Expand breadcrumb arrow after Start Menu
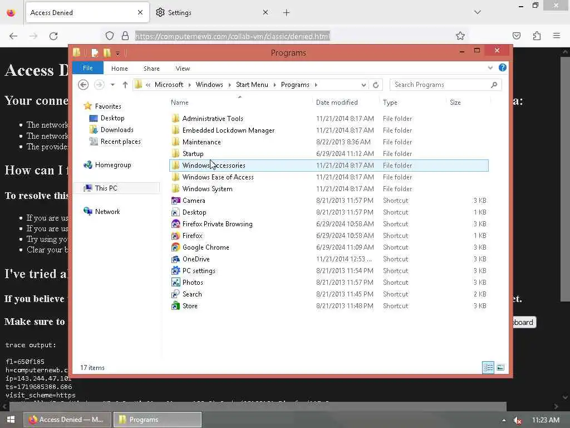 click(274, 85)
